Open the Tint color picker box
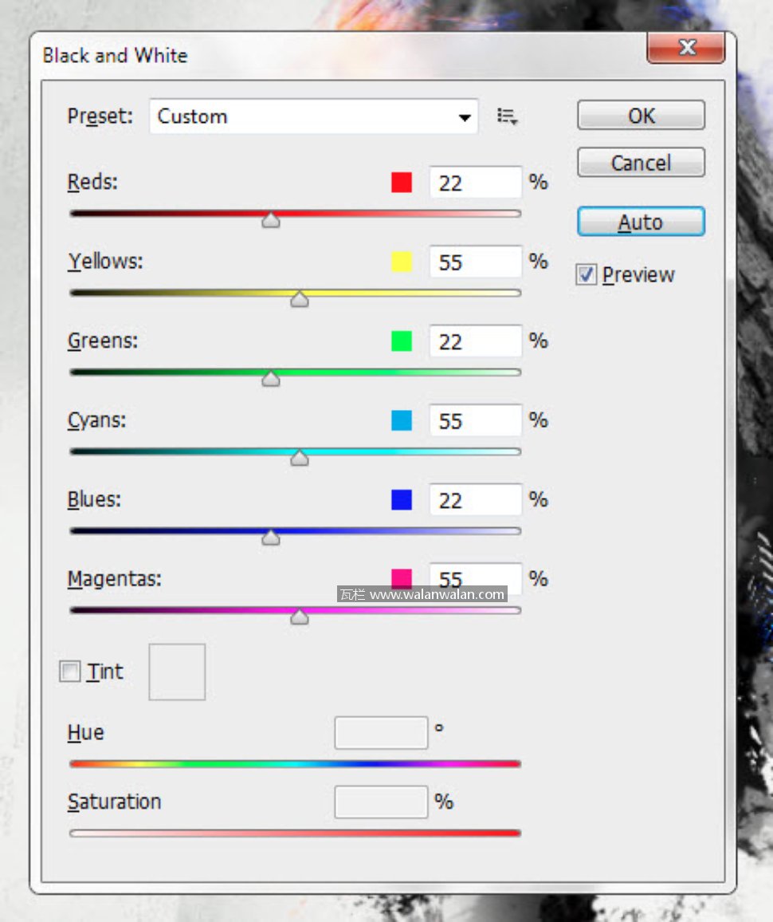The image size is (773, 922). [x=177, y=672]
